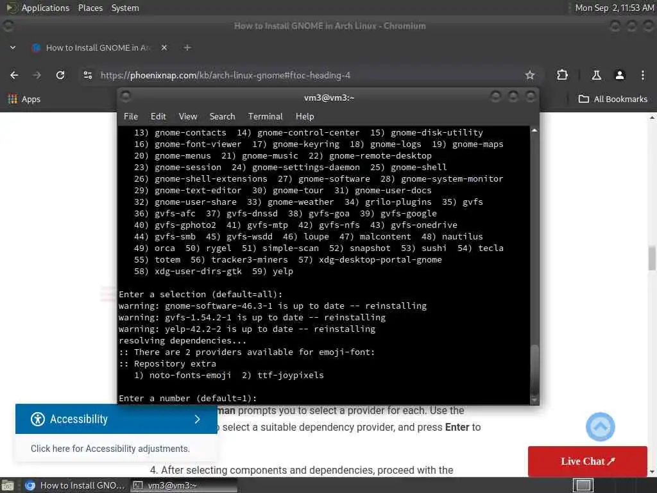The image size is (657, 493).
Task: Open the Applications menu
Action: (x=46, y=8)
